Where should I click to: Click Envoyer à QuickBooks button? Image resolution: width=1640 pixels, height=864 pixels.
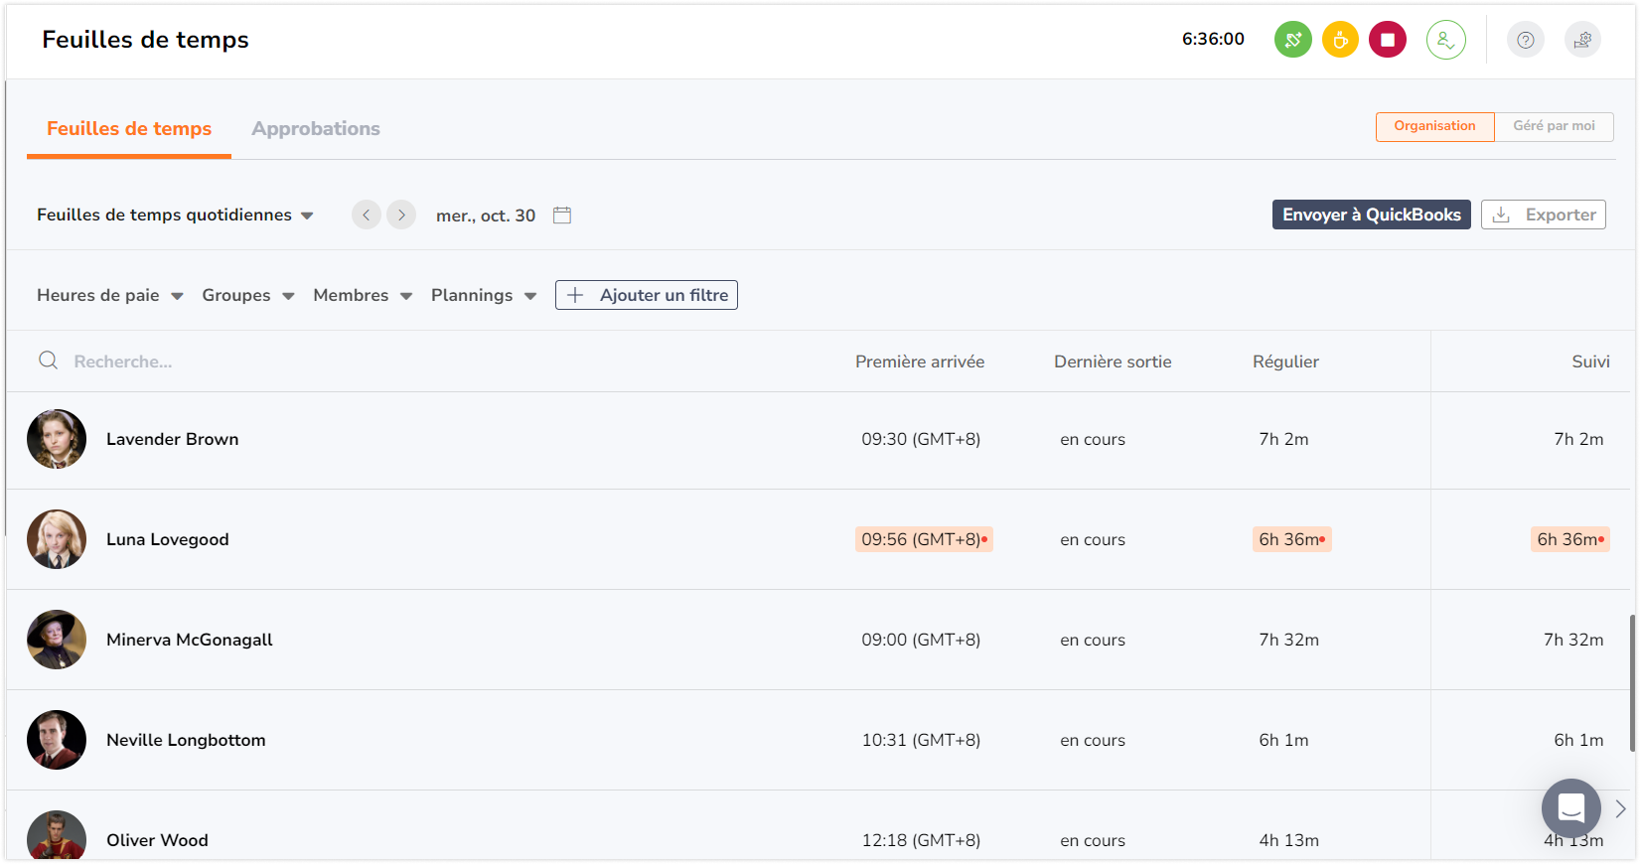click(x=1371, y=215)
